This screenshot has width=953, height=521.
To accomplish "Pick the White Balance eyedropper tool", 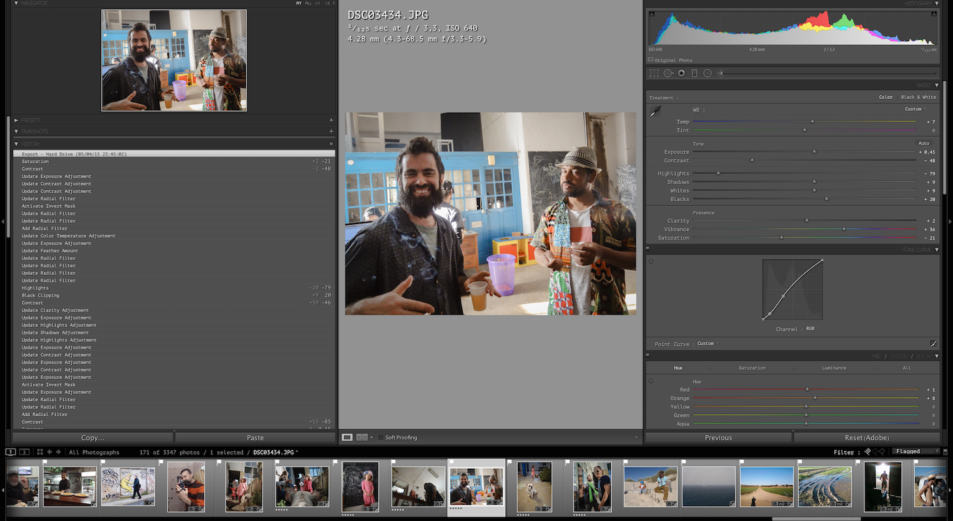I will click(x=656, y=111).
